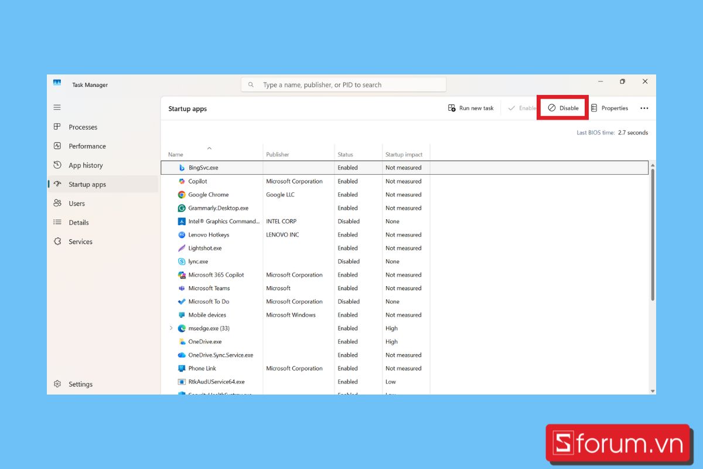Image resolution: width=703 pixels, height=469 pixels.
Task: Click the BingSvc.exe app icon
Action: (182, 168)
